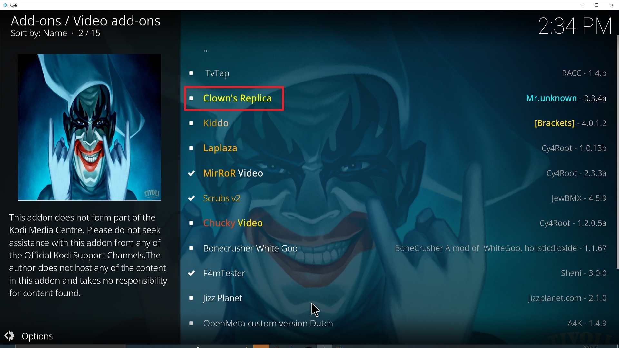This screenshot has height=348, width=619.
Task: Minimize the Kodi window
Action: (582, 5)
